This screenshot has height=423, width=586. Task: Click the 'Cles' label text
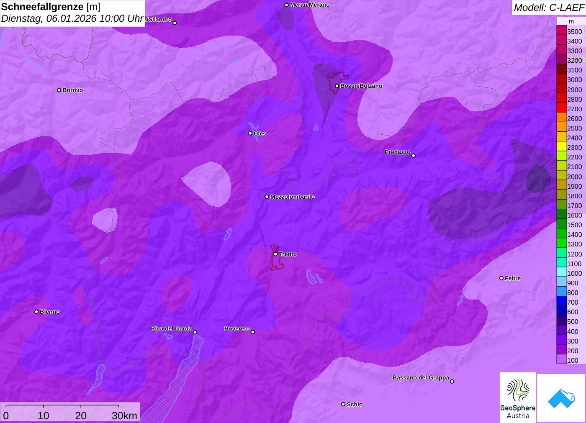[260, 133]
